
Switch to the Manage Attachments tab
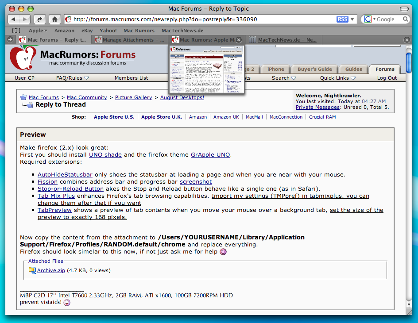tap(130, 40)
